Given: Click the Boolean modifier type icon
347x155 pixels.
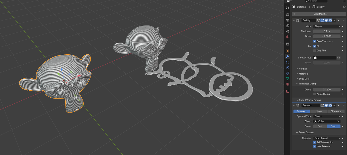Looking at the screenshot, I should (298, 105).
